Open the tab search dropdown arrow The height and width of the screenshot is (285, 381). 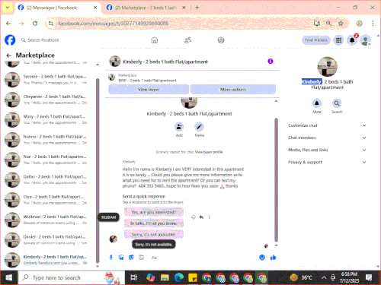(x=8, y=8)
